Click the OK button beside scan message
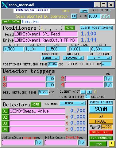The width and height of the screenshot is (116, 148). tap(74, 16)
